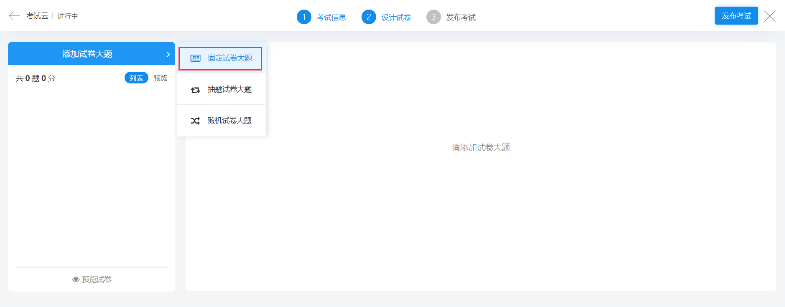
Task: Close the exam editor with X
Action: pos(770,16)
